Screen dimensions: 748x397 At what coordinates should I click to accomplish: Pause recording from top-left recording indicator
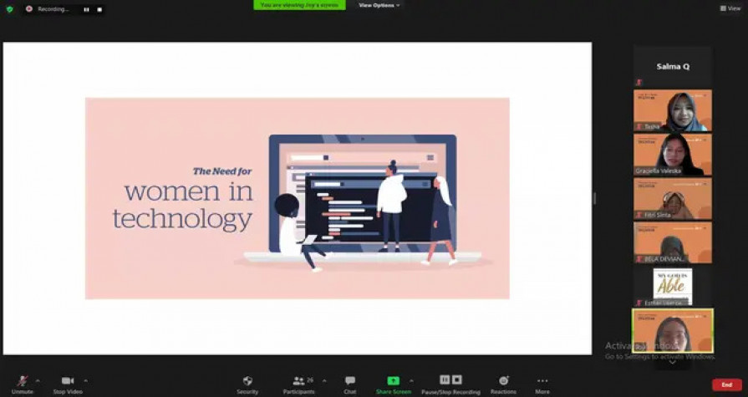coord(87,9)
